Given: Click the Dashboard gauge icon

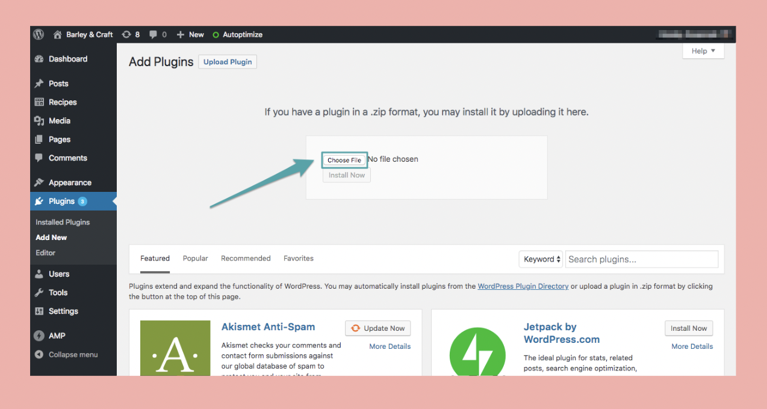Looking at the screenshot, I should (39, 59).
